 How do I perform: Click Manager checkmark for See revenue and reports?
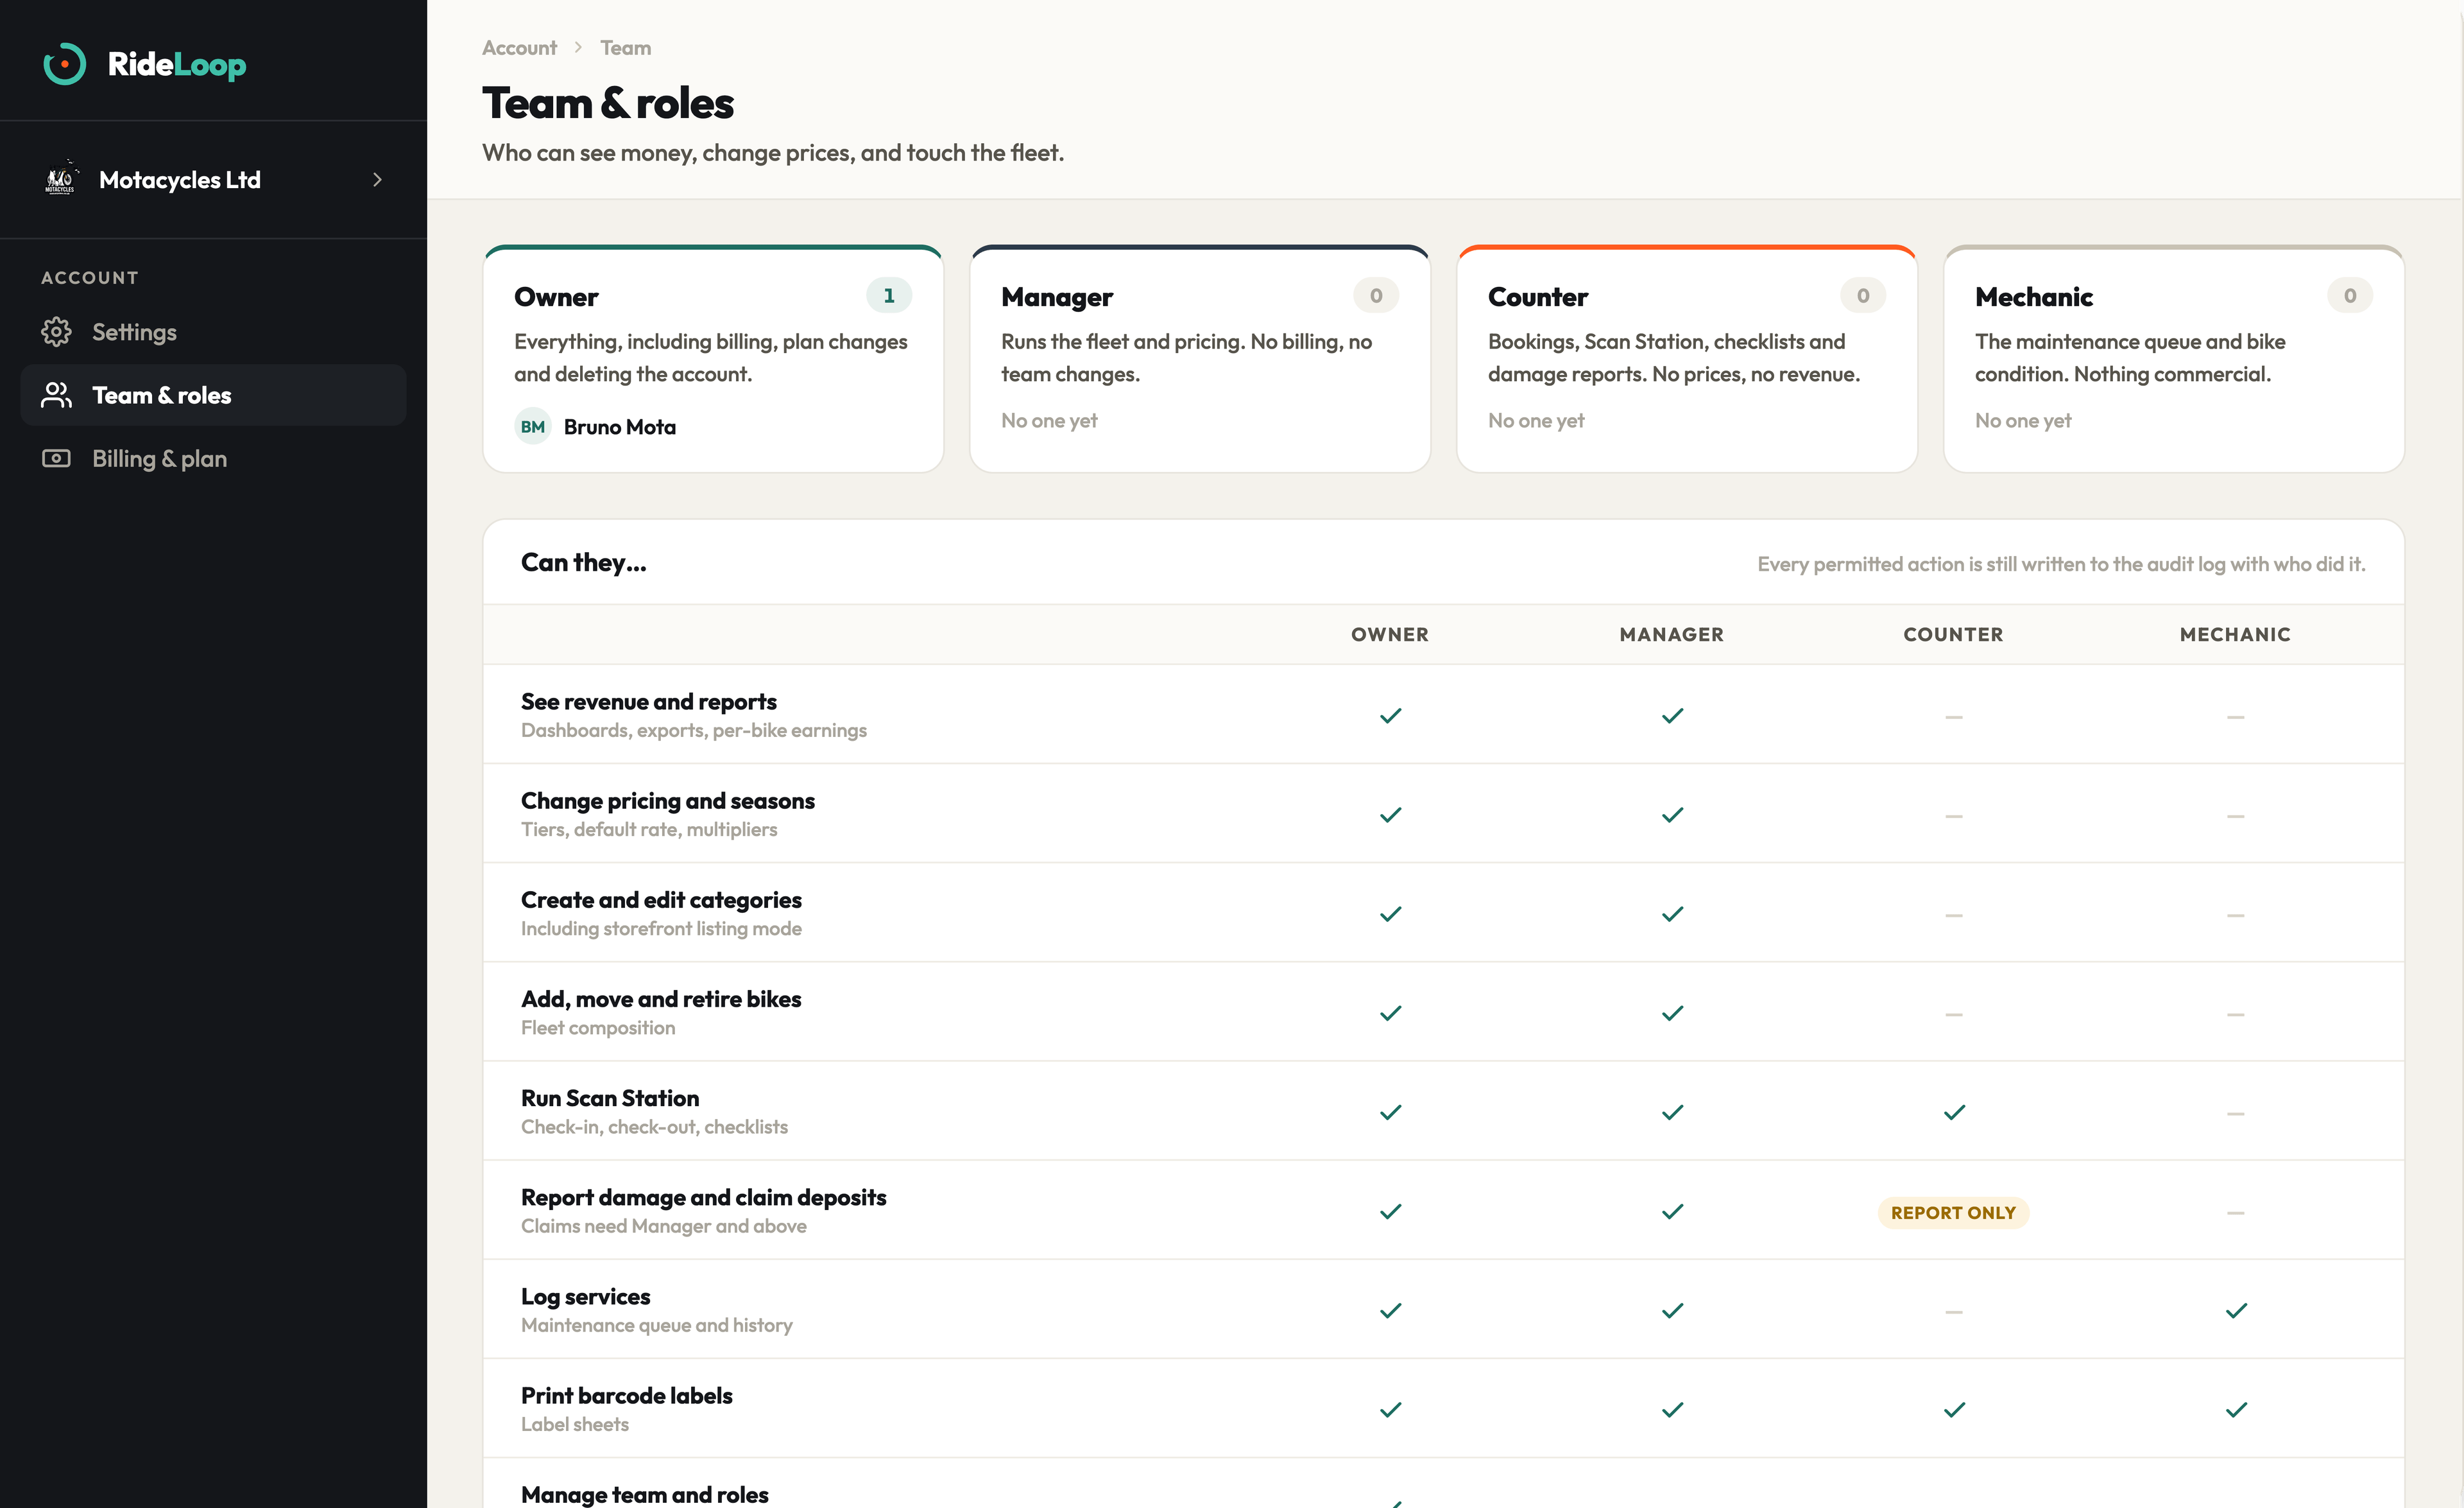pyautogui.click(x=1673, y=715)
